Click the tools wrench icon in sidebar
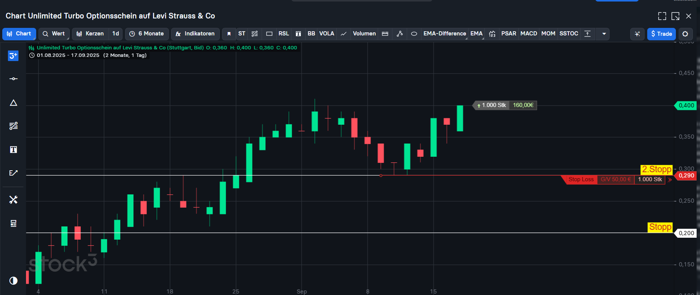The height and width of the screenshot is (295, 700). pyautogui.click(x=13, y=200)
